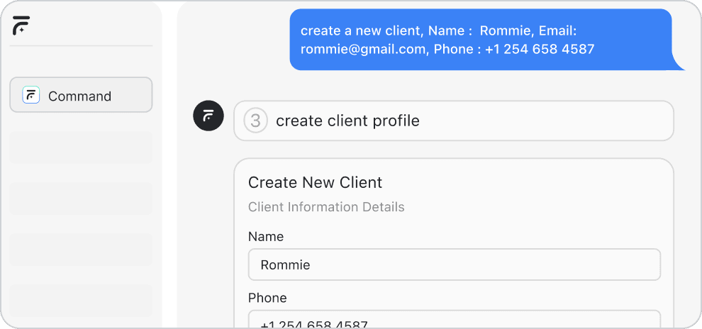Click the app logo in top-left corner
702x329 pixels.
pyautogui.click(x=21, y=26)
